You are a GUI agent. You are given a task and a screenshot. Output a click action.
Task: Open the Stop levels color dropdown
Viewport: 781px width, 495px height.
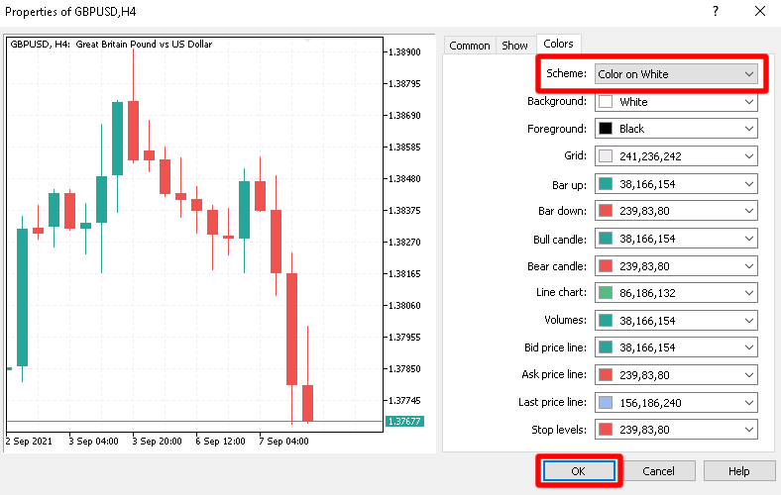(676, 430)
